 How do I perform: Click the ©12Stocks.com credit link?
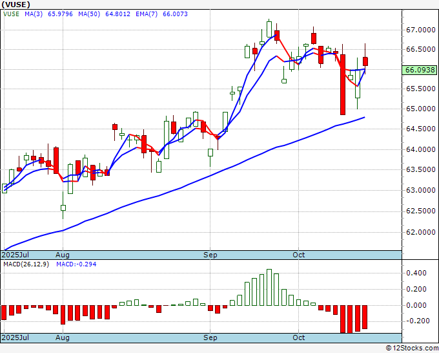(412, 348)
